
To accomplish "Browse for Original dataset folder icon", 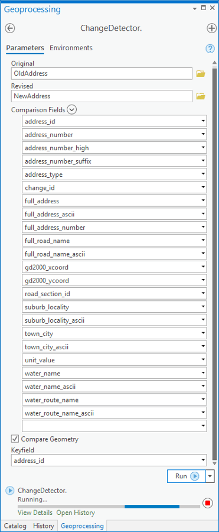I will [x=201, y=73].
